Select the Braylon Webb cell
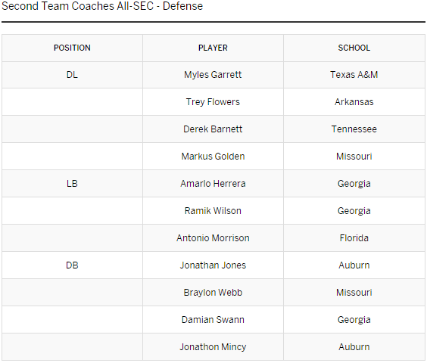The image size is (427, 363). tap(213, 293)
